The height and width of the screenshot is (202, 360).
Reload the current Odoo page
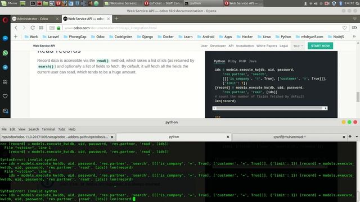coord(33,27)
